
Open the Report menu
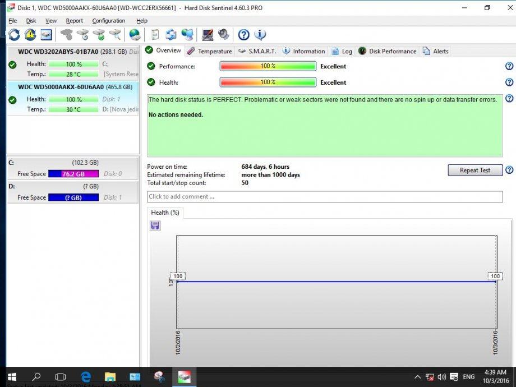pyautogui.click(x=75, y=21)
